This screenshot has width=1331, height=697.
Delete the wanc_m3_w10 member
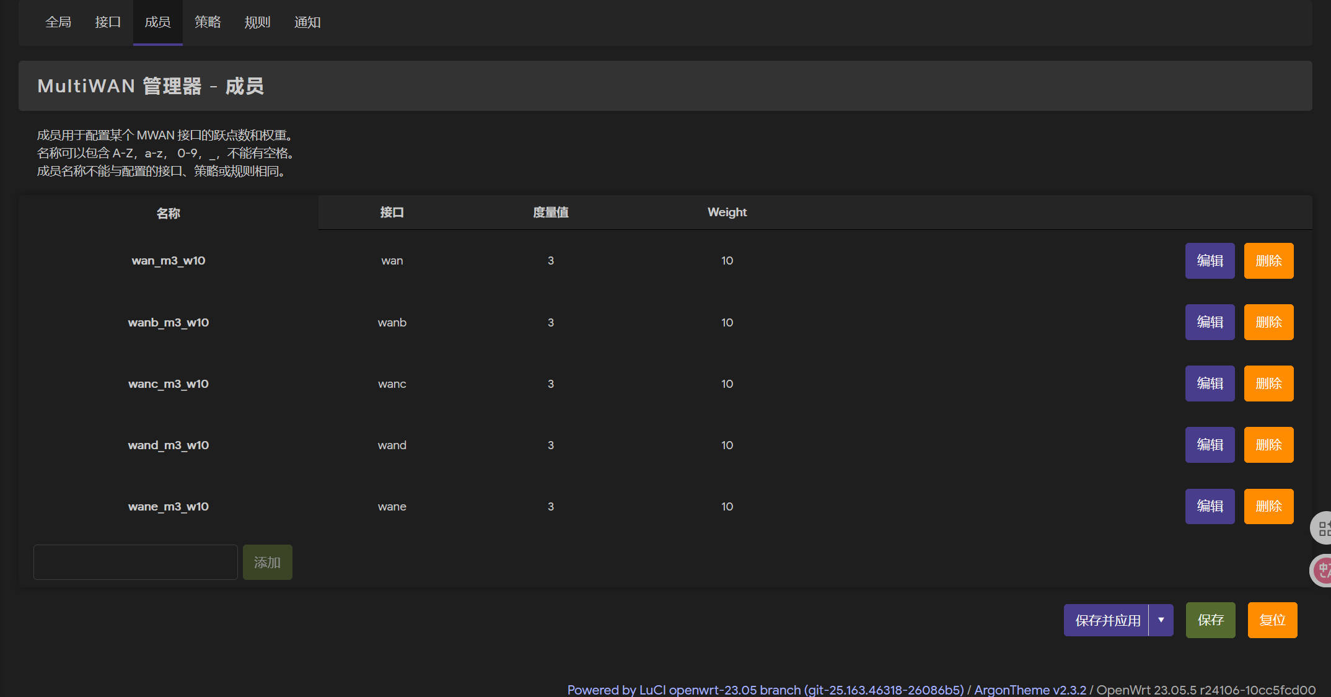(x=1268, y=384)
